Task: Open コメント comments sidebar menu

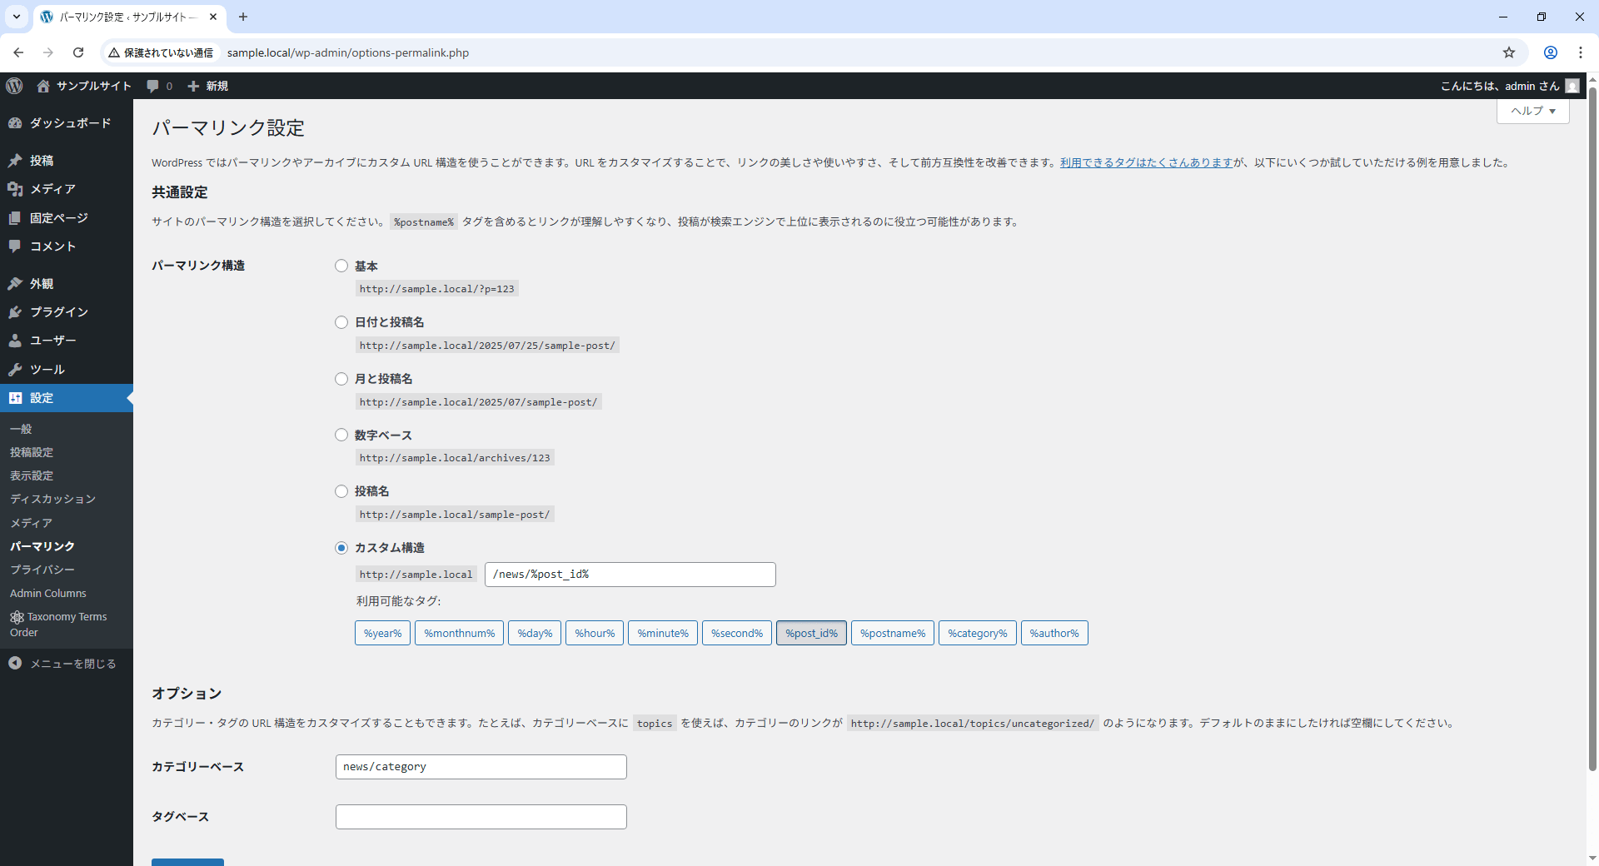Action: 67,246
